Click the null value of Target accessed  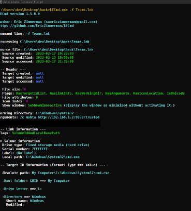pos(40,82)
